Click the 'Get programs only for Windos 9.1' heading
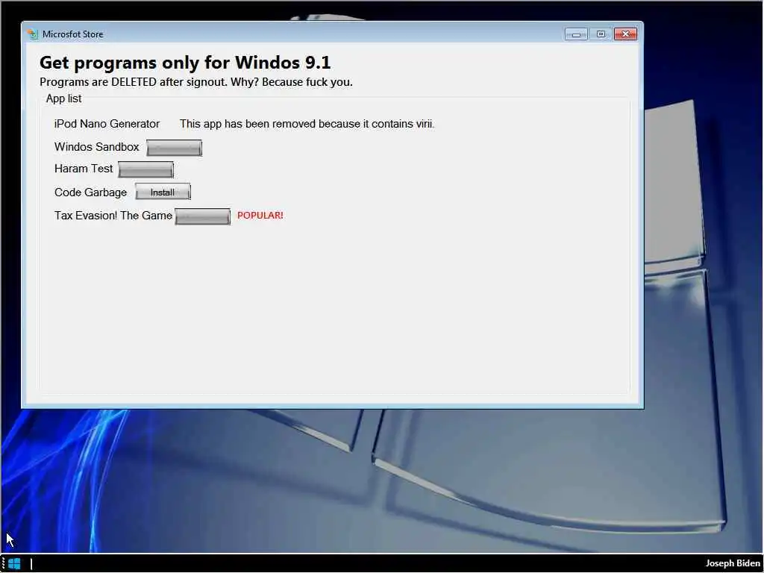Image resolution: width=764 pixels, height=573 pixels. (x=185, y=63)
